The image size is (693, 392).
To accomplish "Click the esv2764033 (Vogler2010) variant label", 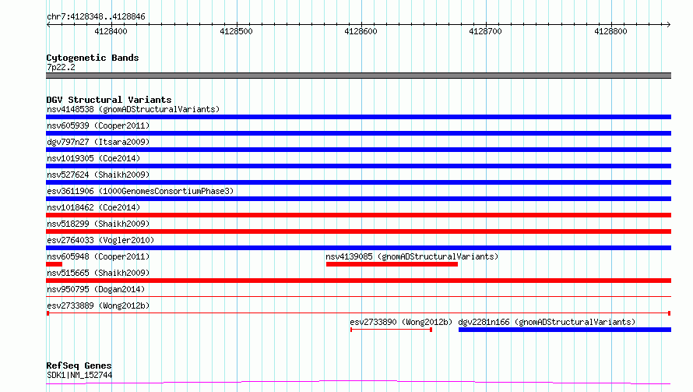I will point(100,240).
